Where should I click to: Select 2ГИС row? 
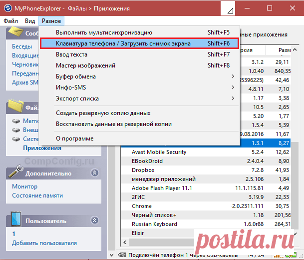pos(206,197)
